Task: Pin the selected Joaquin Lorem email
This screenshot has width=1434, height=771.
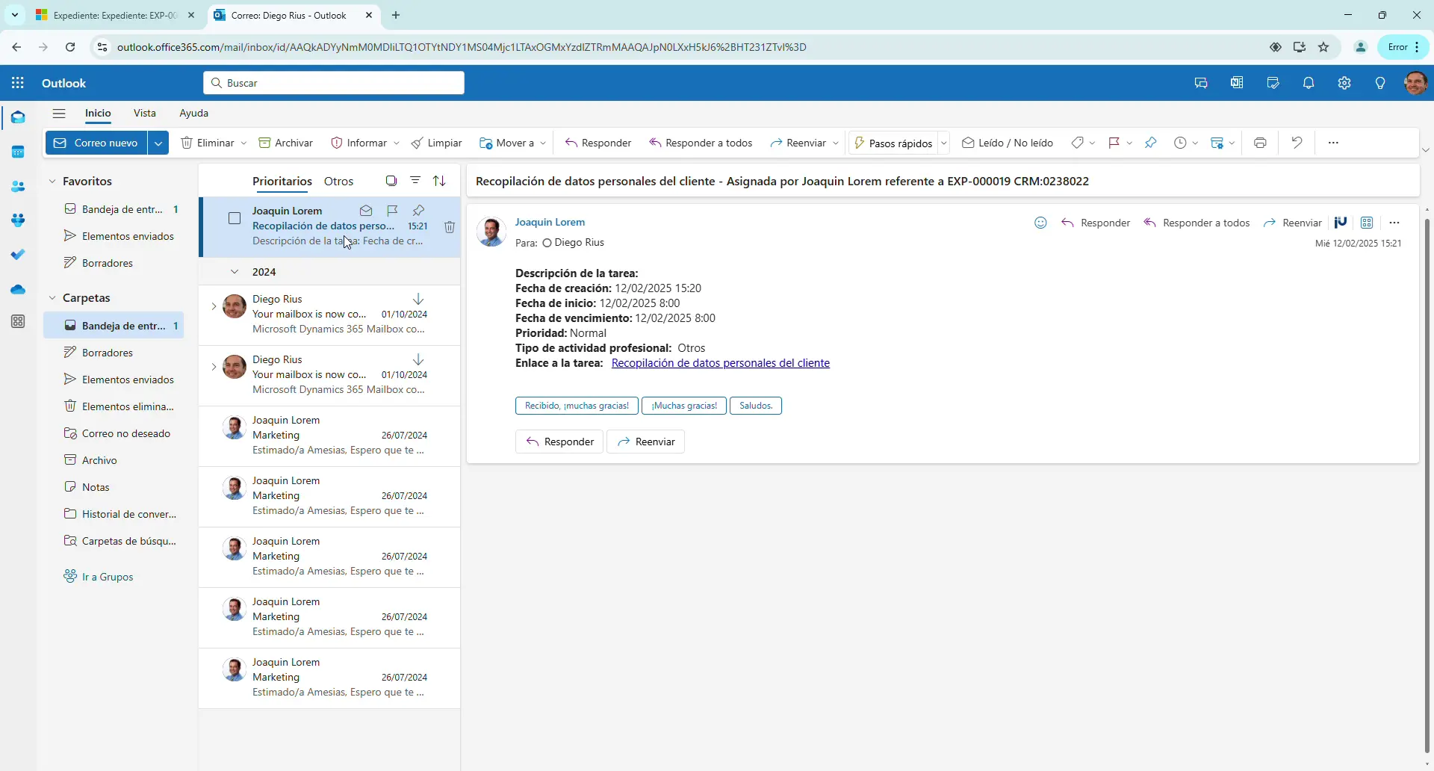Action: (x=419, y=211)
